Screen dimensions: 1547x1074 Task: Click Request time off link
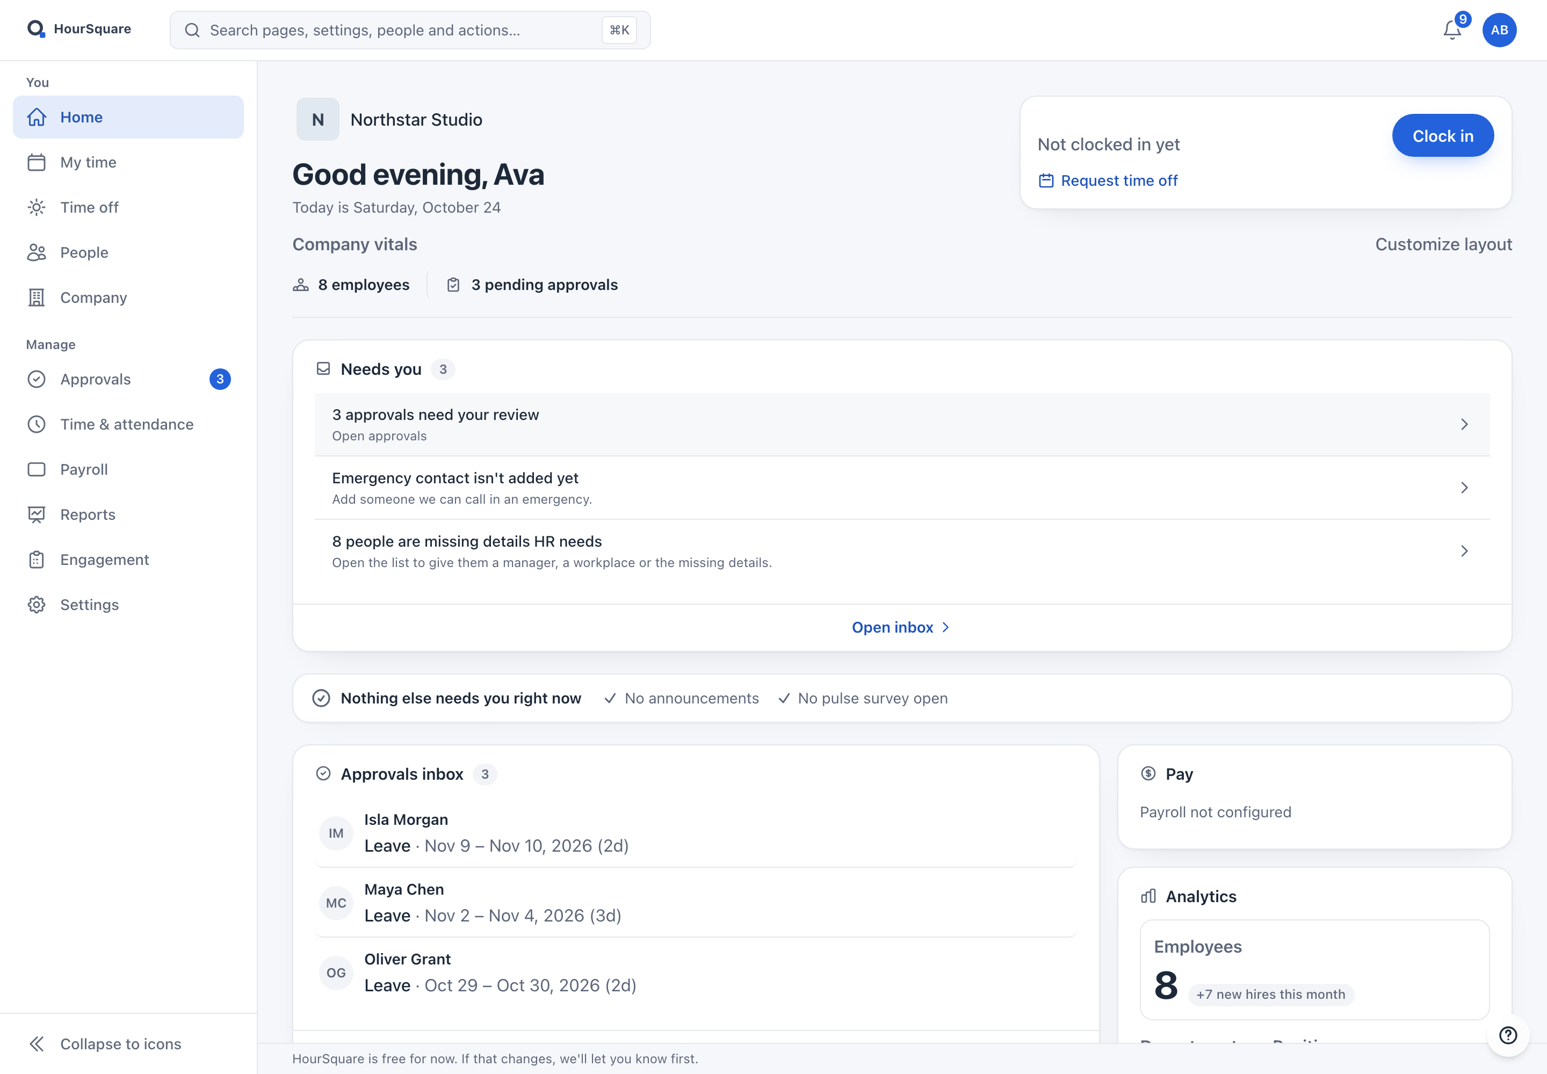(1108, 180)
